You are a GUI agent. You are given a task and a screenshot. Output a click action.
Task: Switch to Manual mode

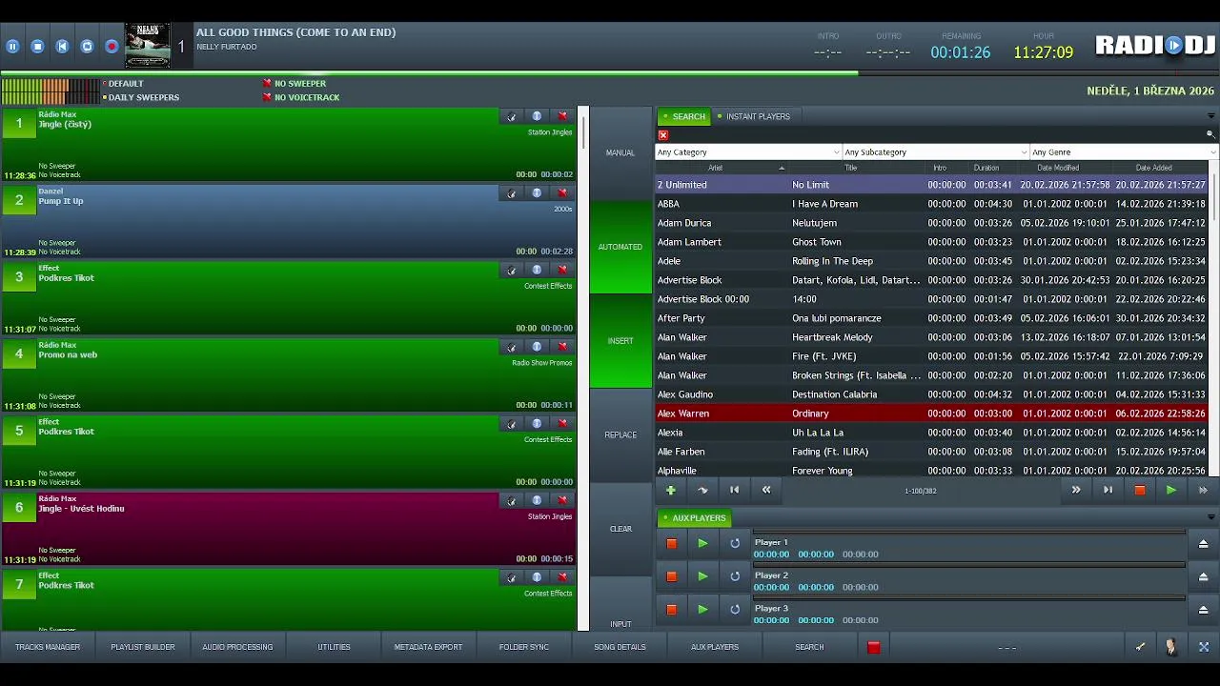pos(620,153)
